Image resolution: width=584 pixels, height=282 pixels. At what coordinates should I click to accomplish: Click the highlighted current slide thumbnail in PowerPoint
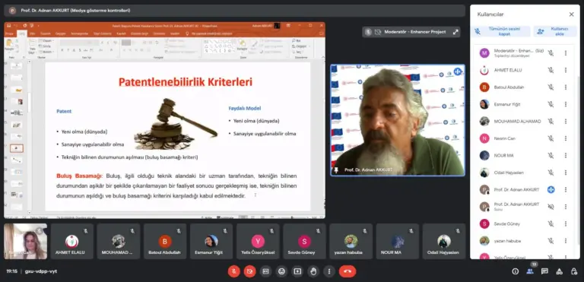(x=17, y=148)
